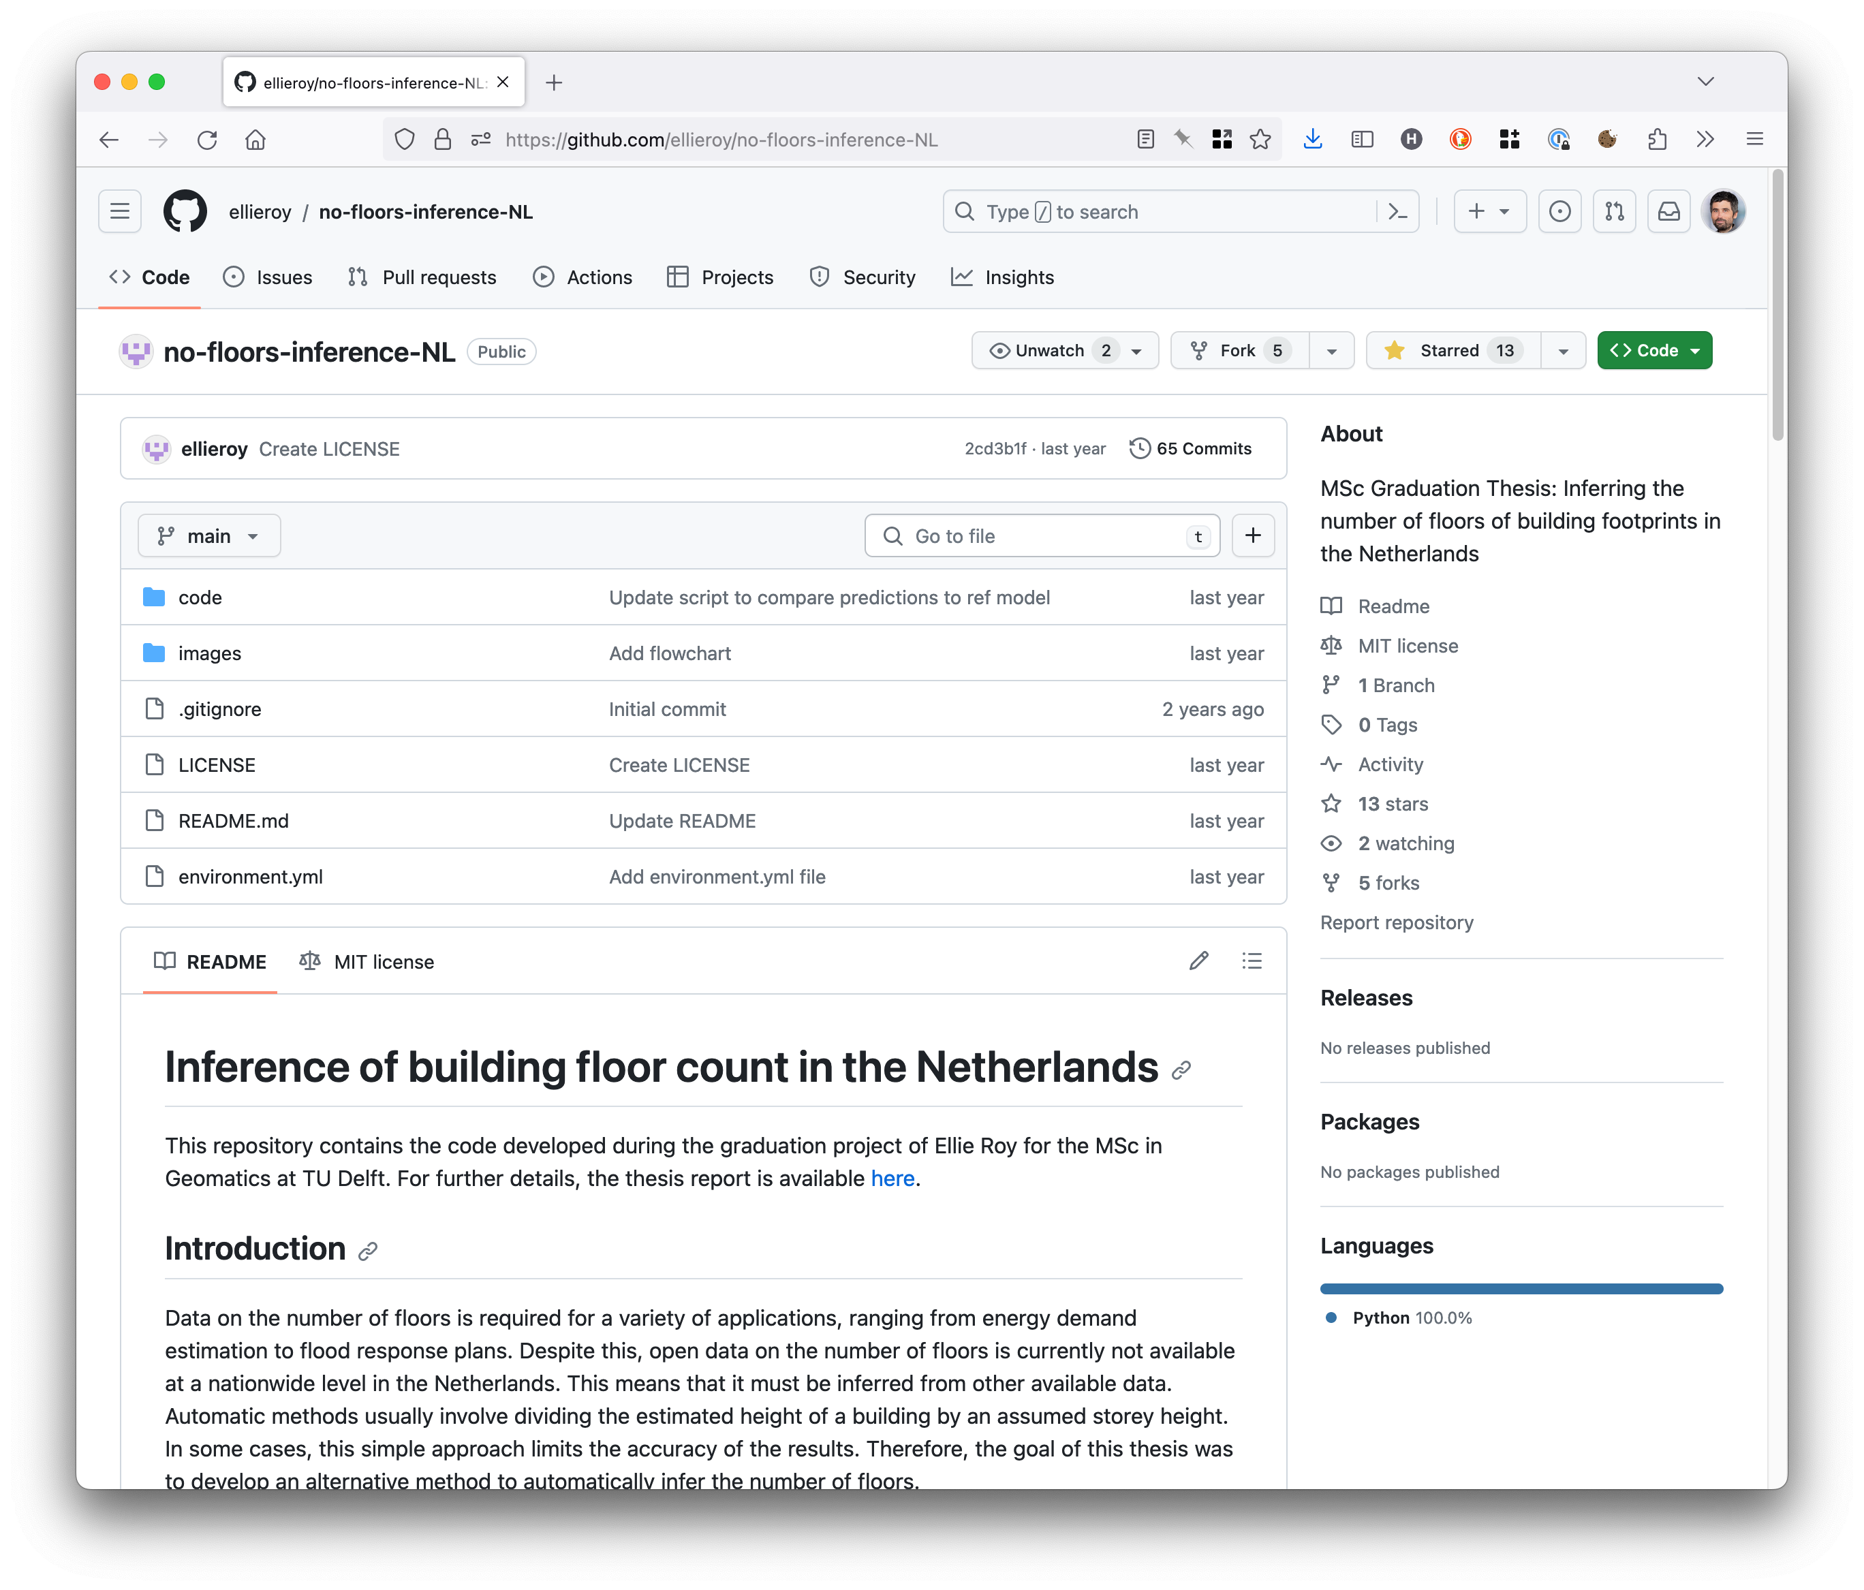Open the global navigation hamburger menu

(x=120, y=211)
